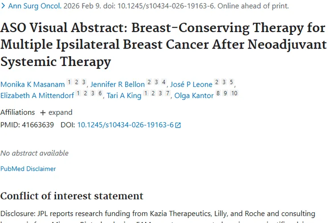Click affiliation superscript 10 after Kantor
334x223 pixels.
234,93
